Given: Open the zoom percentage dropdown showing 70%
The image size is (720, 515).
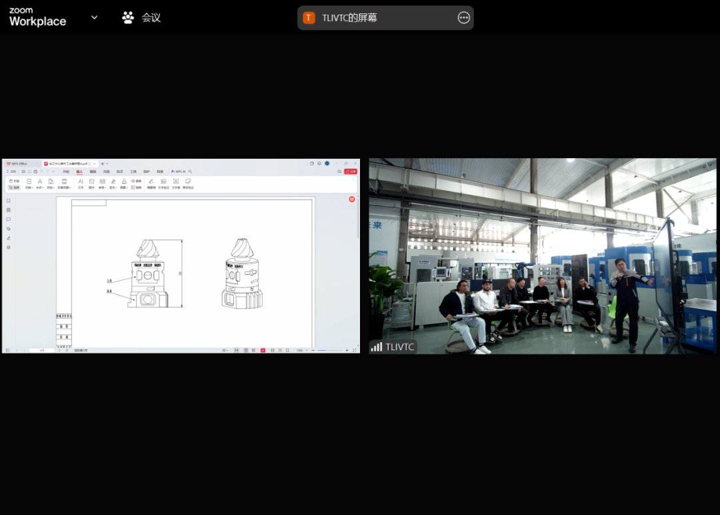Looking at the screenshot, I should 301,350.
